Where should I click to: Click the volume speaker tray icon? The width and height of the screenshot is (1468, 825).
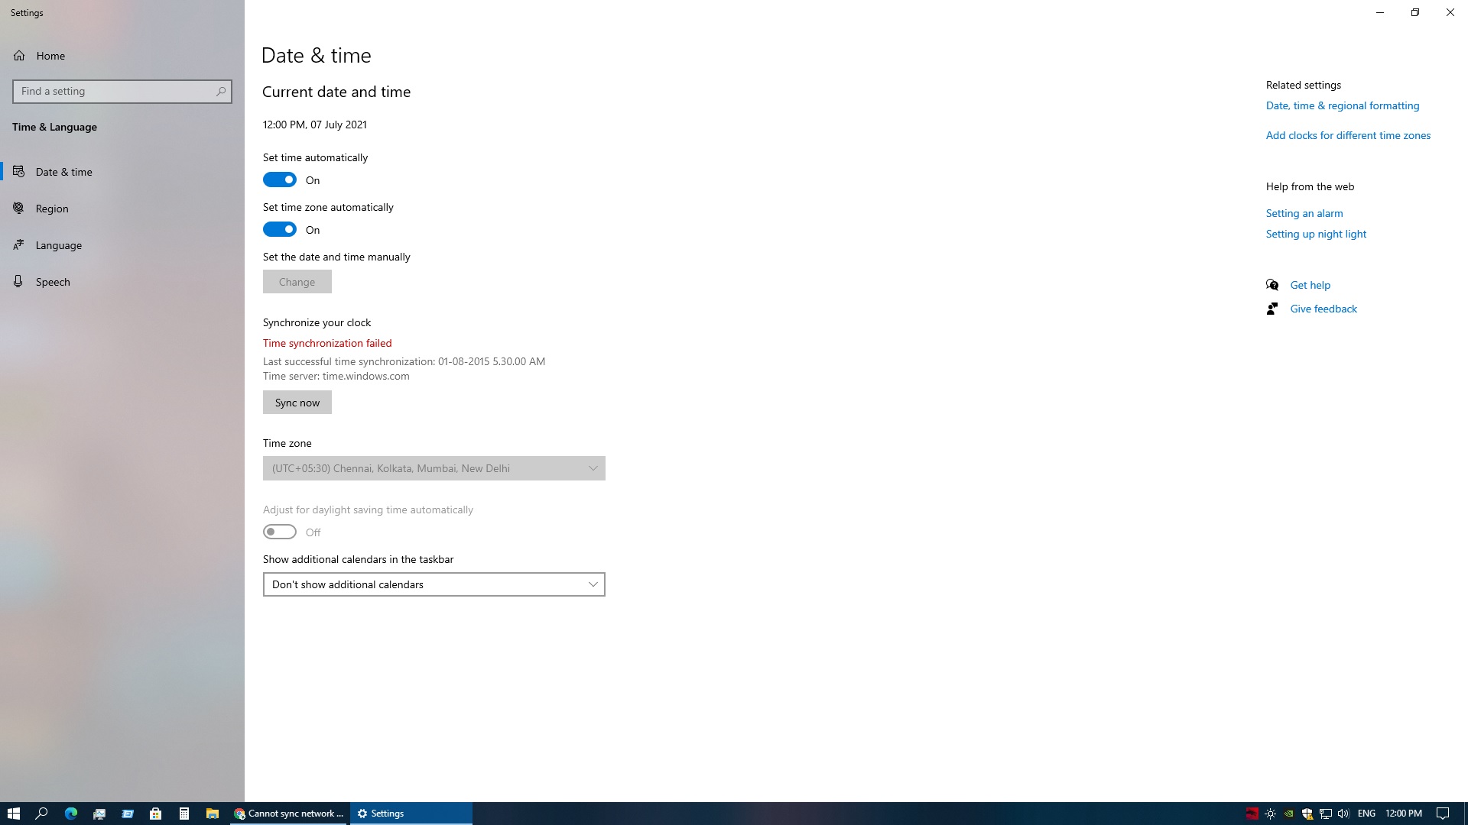(1343, 814)
